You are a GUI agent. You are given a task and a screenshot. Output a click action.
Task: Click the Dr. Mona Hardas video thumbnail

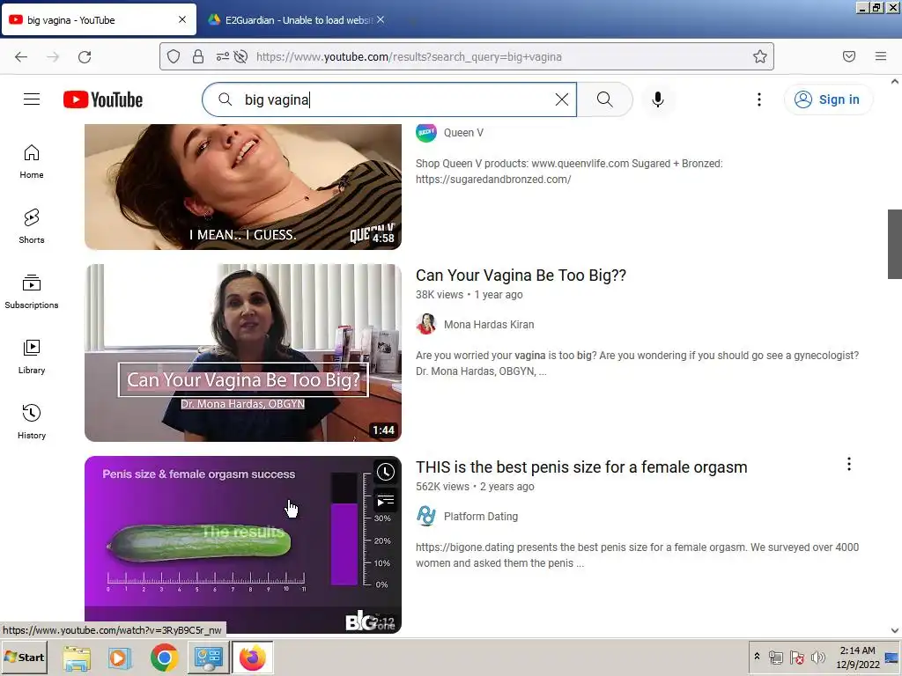243,353
